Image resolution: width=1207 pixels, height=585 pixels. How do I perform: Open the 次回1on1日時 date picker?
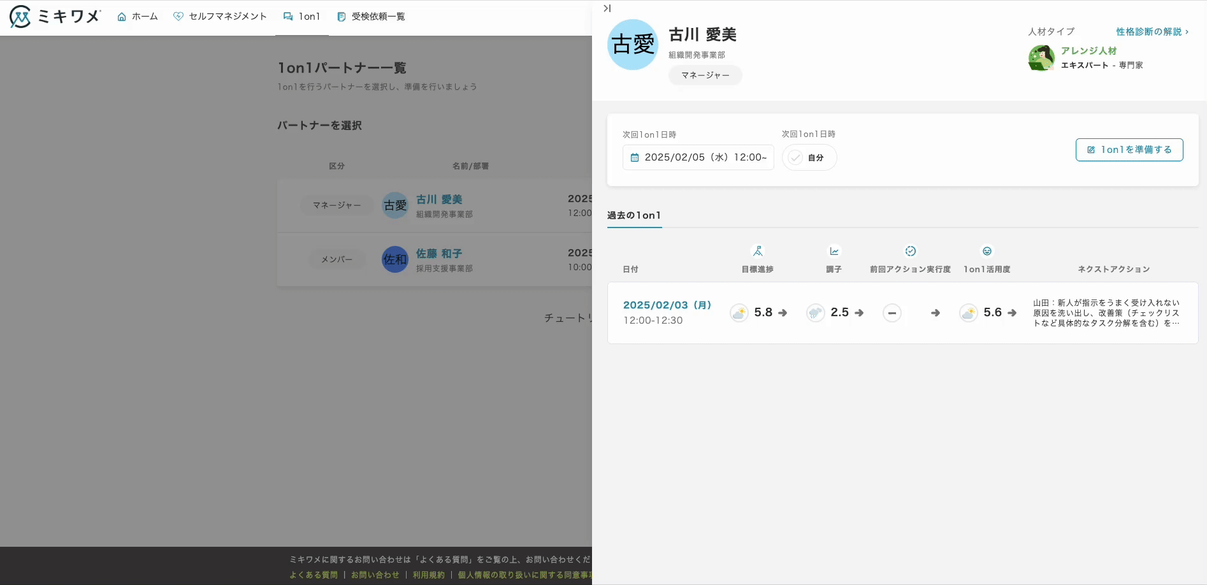pos(698,157)
